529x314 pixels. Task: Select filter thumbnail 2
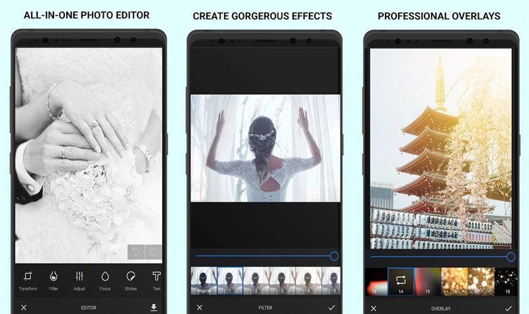[x=256, y=280]
